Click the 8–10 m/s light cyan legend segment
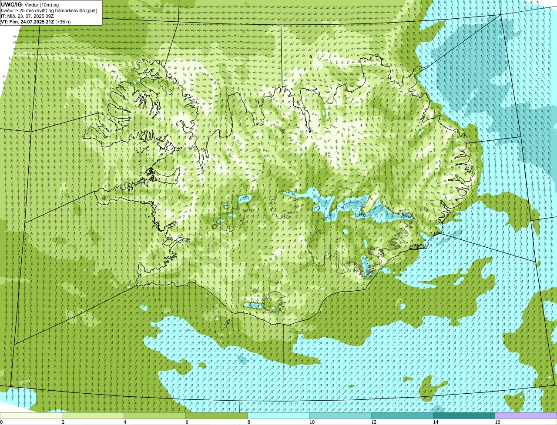 click(278, 415)
